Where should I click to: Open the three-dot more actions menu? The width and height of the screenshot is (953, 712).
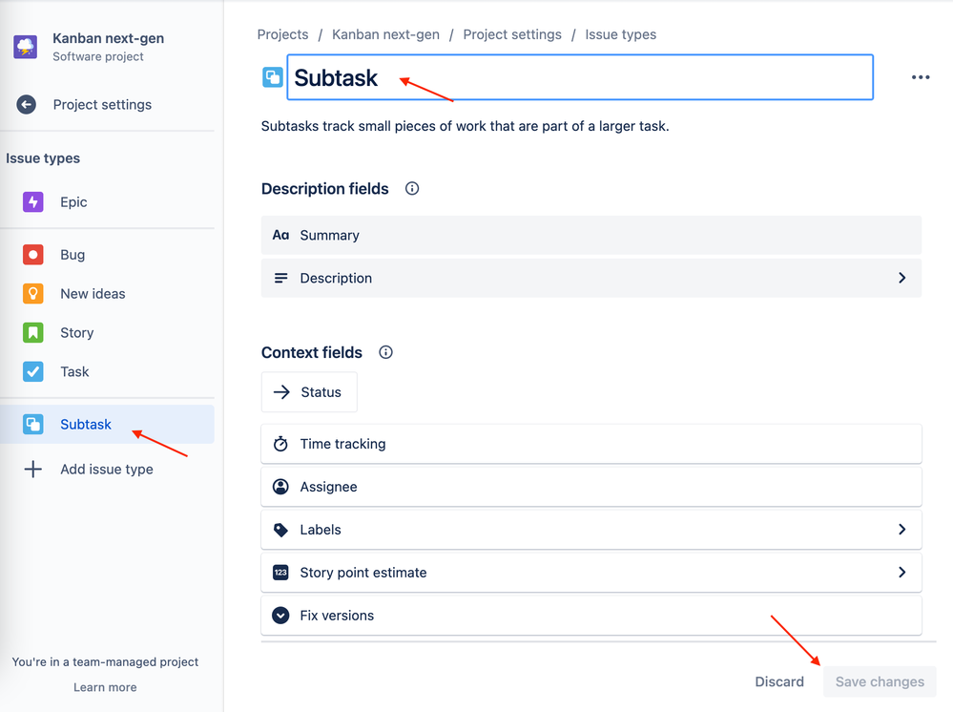[921, 77]
